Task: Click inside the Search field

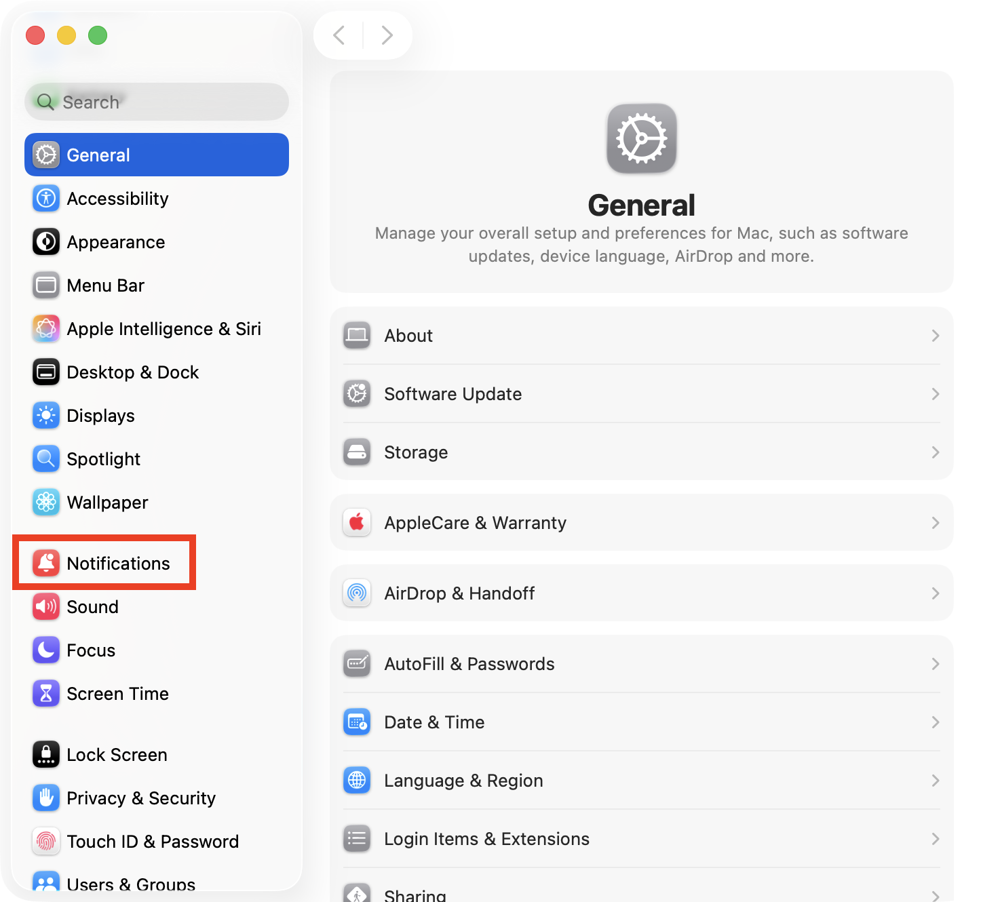Action: point(156,102)
